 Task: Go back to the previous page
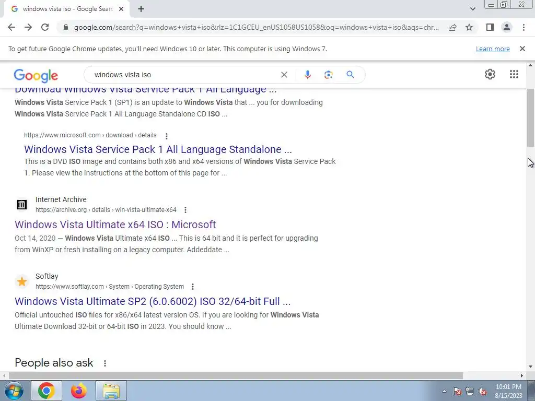click(x=11, y=27)
